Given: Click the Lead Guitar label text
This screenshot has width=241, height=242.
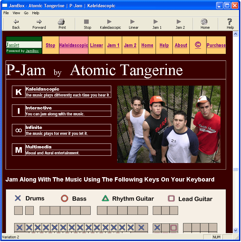Looking at the screenshot, I should point(195,199).
